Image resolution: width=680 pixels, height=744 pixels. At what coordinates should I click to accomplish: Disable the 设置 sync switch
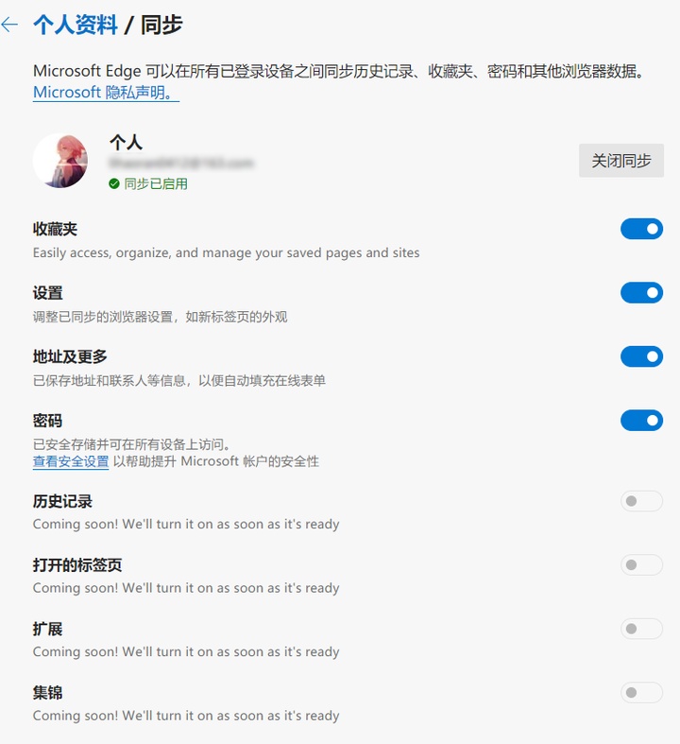(x=641, y=293)
